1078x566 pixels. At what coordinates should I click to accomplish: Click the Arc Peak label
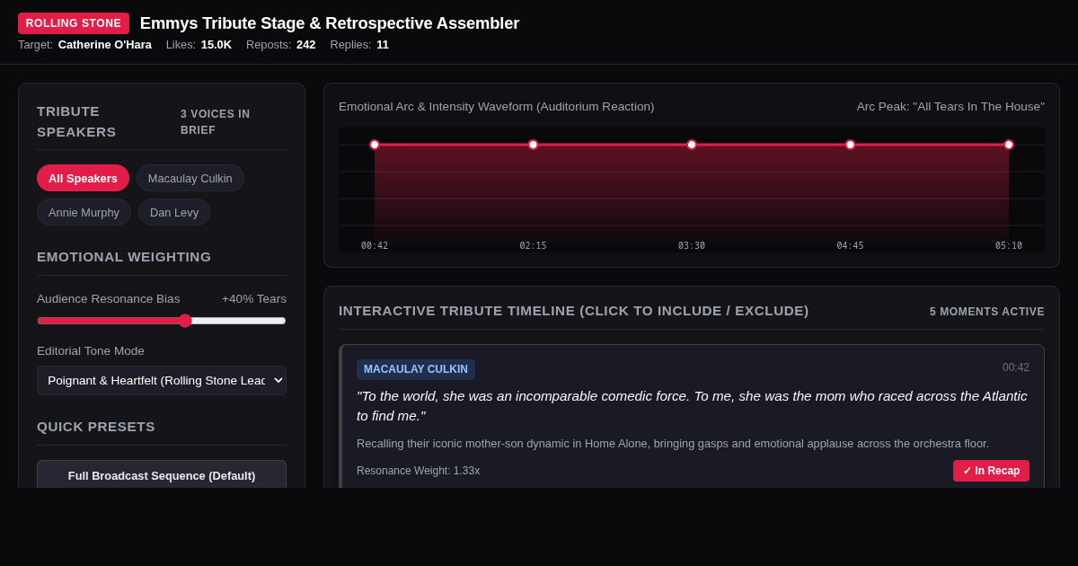(950, 106)
